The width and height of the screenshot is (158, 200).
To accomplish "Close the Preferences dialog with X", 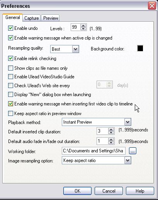I will pyautogui.click(x=152, y=6).
